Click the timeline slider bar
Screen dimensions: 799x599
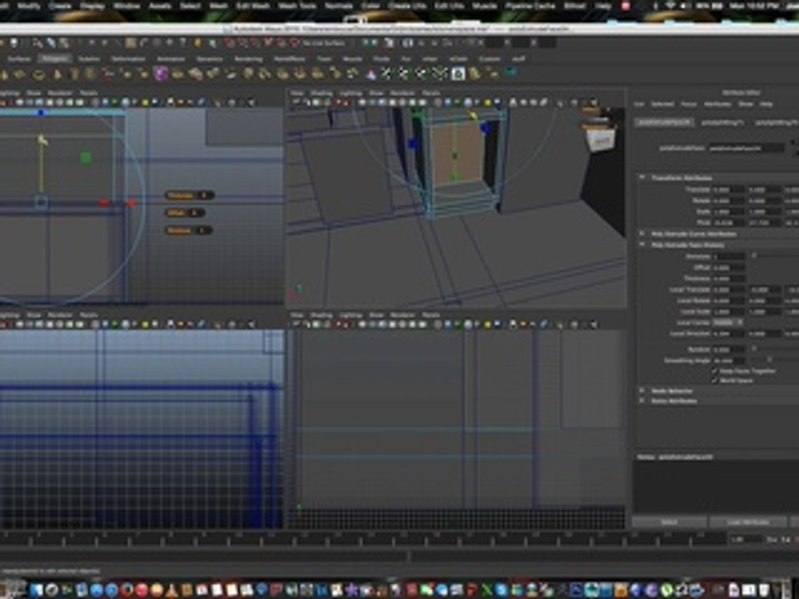(365, 537)
